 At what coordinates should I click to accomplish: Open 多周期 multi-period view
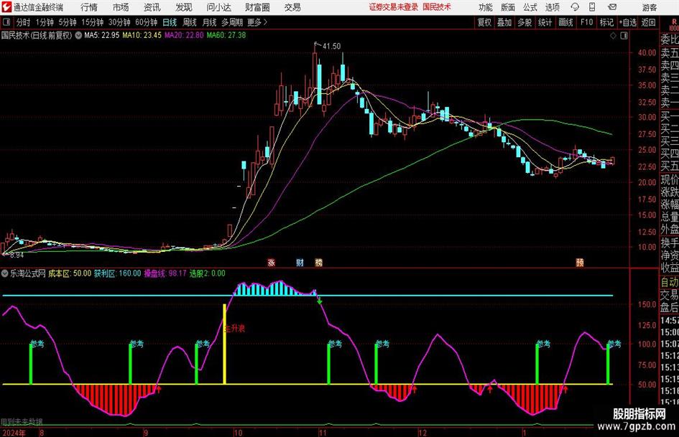[232, 22]
